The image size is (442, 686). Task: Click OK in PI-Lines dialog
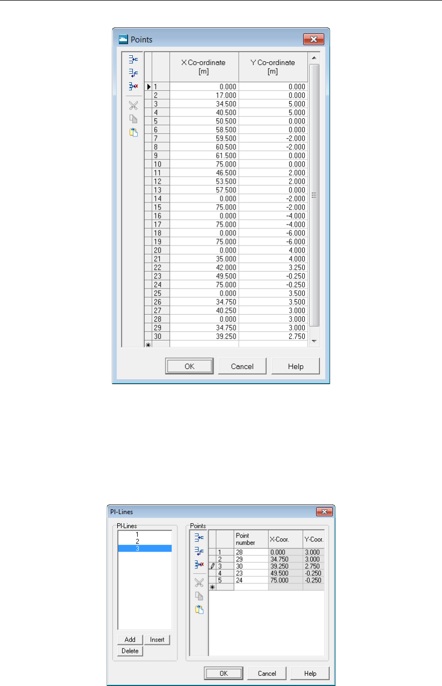(223, 673)
